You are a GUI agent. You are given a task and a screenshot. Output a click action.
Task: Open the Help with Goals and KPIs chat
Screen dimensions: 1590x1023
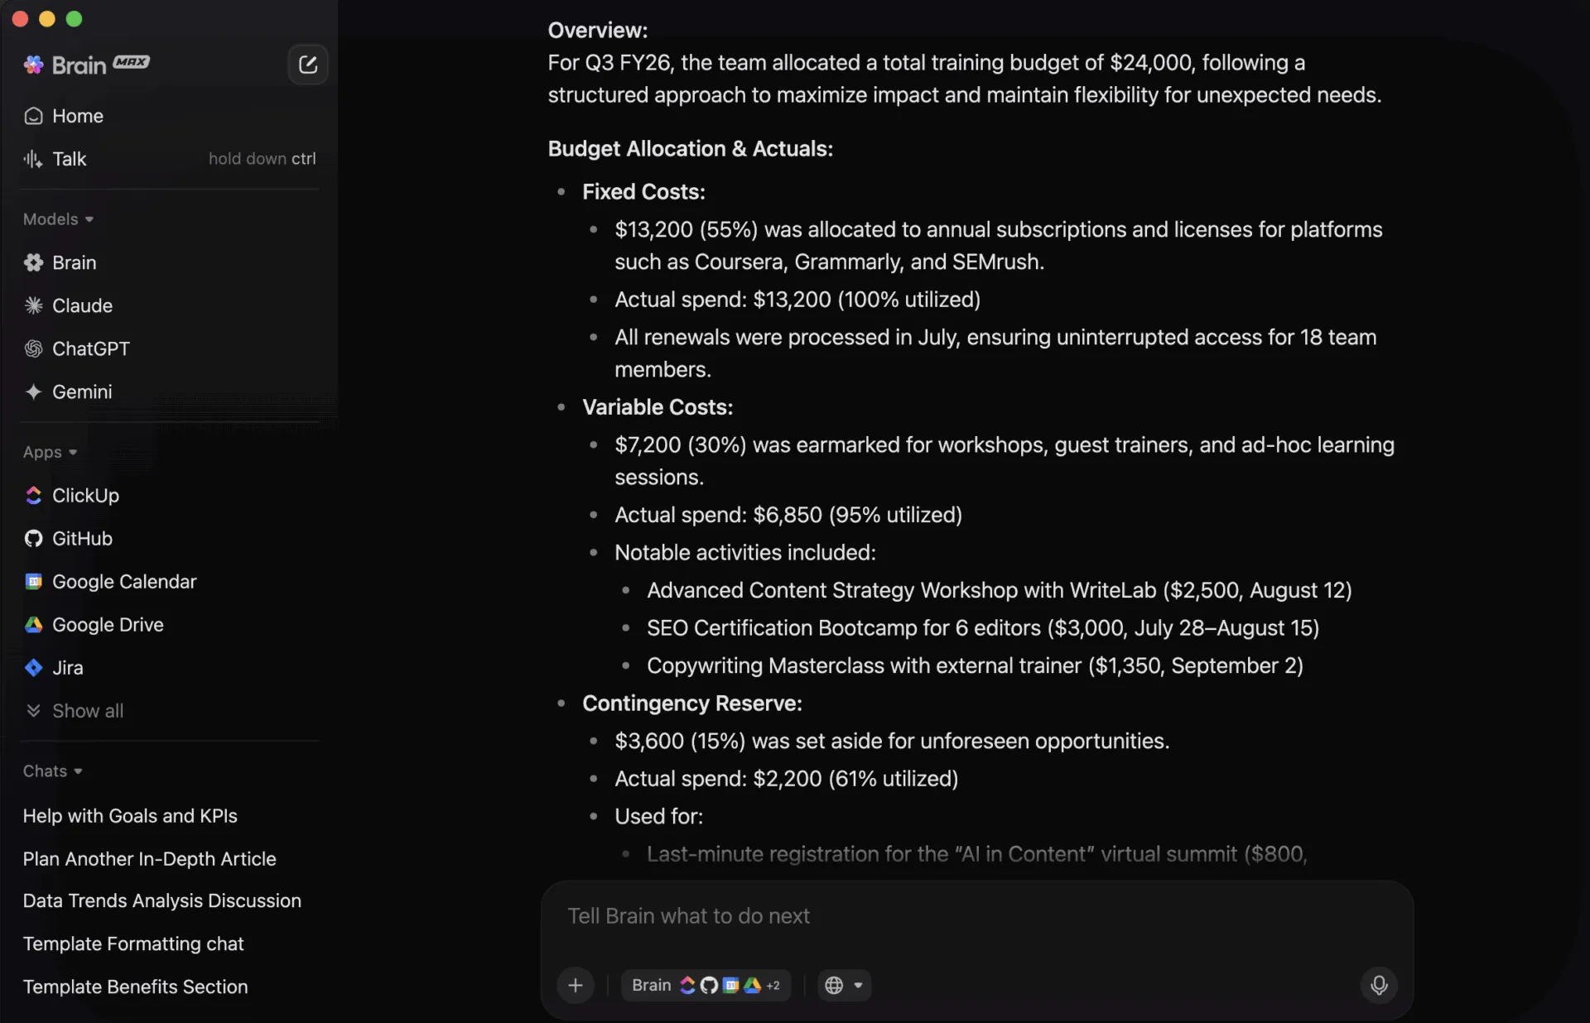coord(130,815)
